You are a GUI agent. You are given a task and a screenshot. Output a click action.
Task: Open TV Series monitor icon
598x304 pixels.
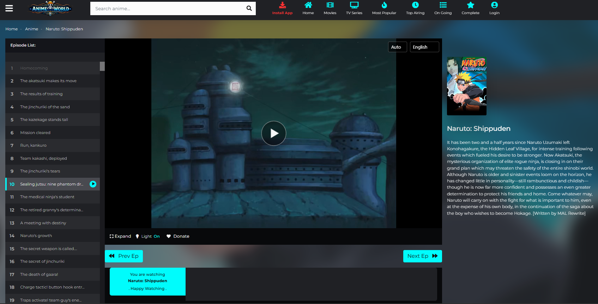(354, 5)
